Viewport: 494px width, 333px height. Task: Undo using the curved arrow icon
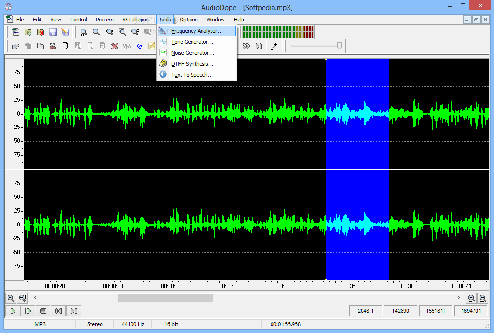pos(15,46)
